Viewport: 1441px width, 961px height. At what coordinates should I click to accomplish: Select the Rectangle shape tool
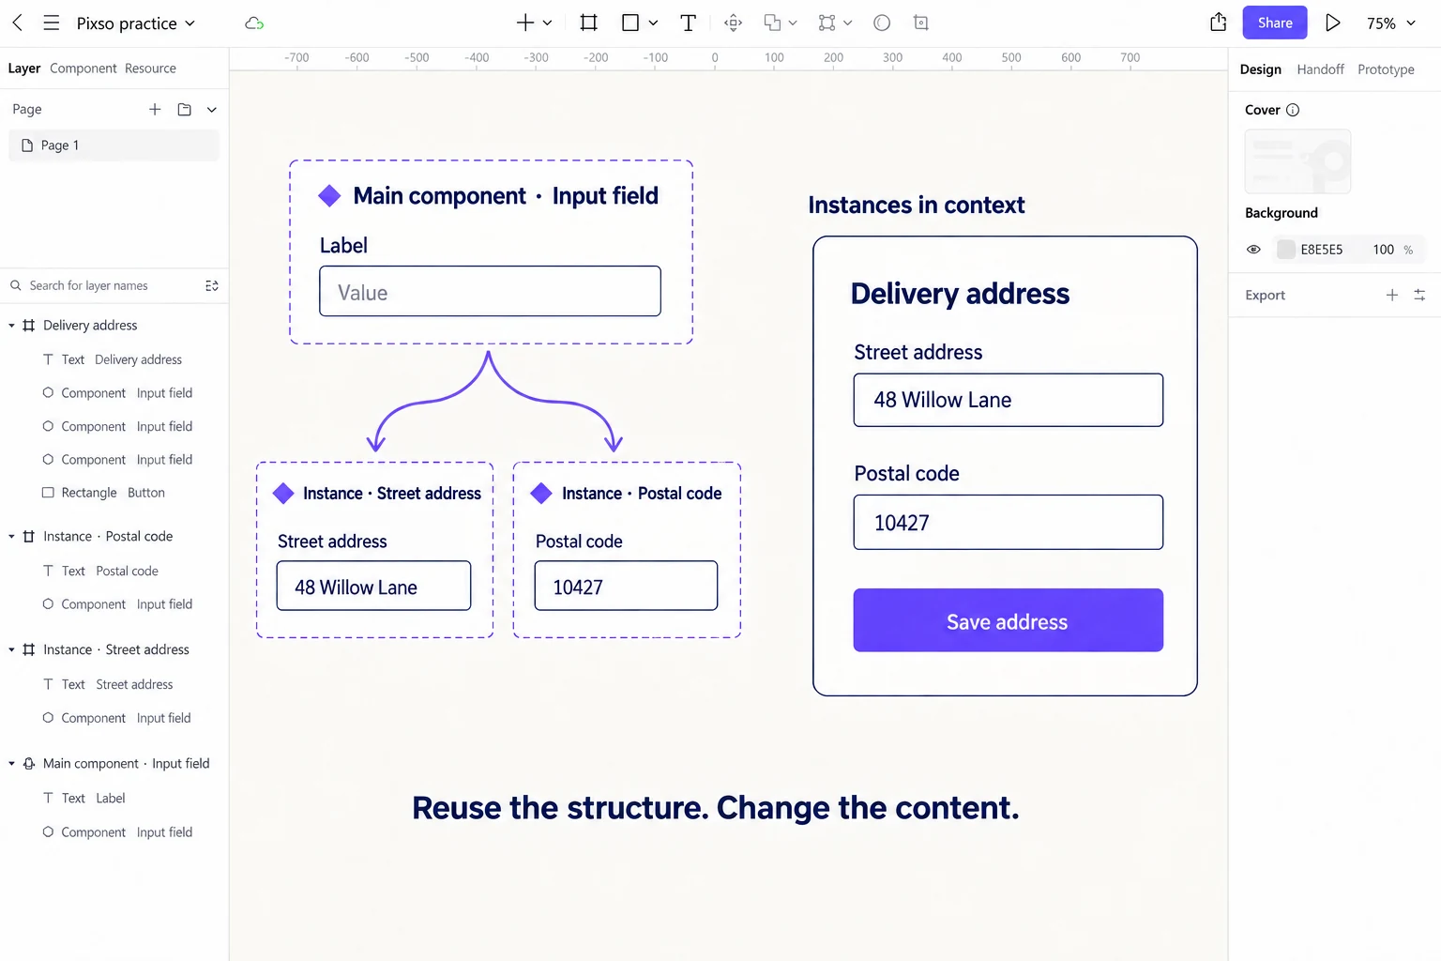tap(630, 23)
